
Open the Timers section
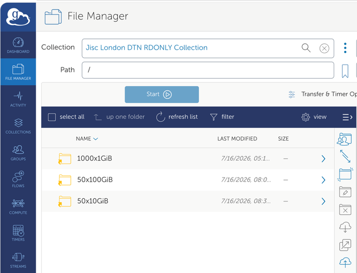click(x=18, y=233)
